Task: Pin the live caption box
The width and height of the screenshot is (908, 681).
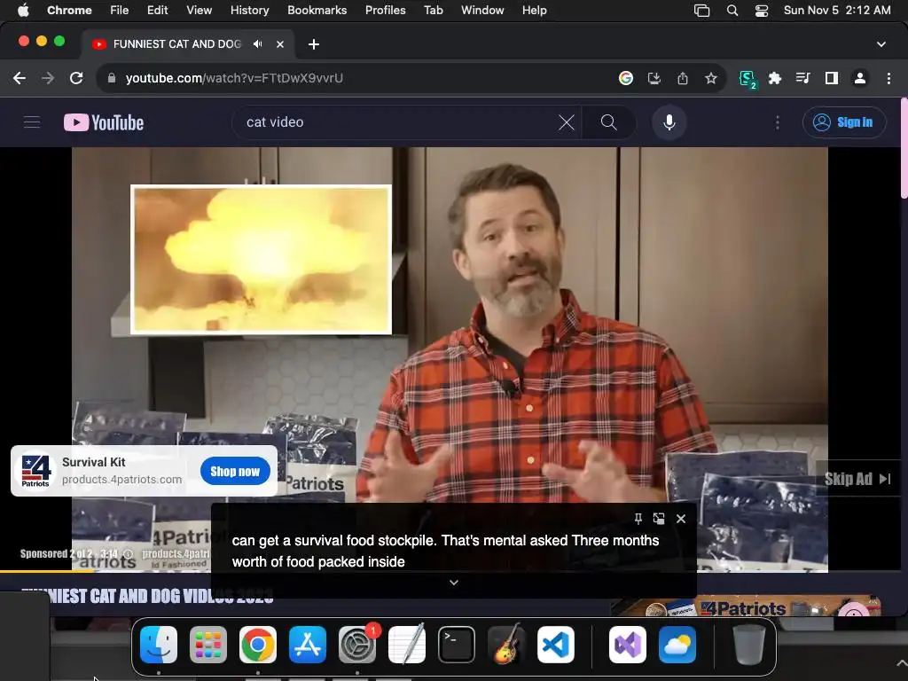Action: 638,518
